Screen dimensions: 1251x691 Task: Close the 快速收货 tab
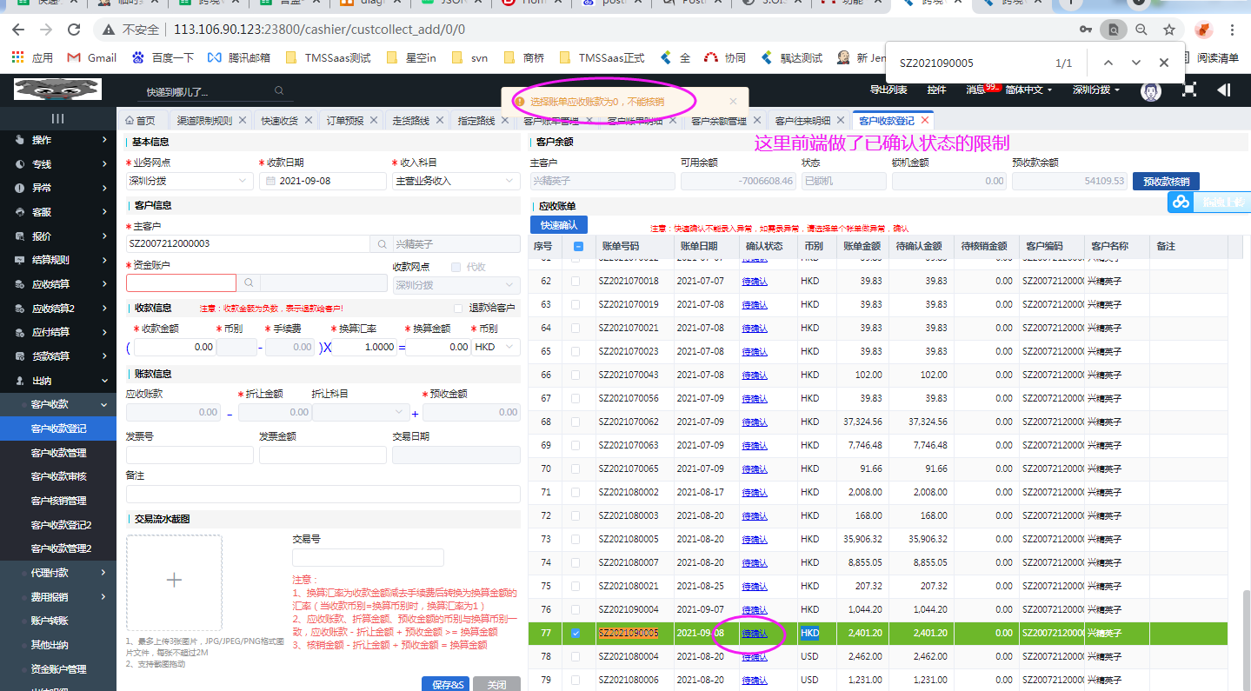click(x=308, y=121)
